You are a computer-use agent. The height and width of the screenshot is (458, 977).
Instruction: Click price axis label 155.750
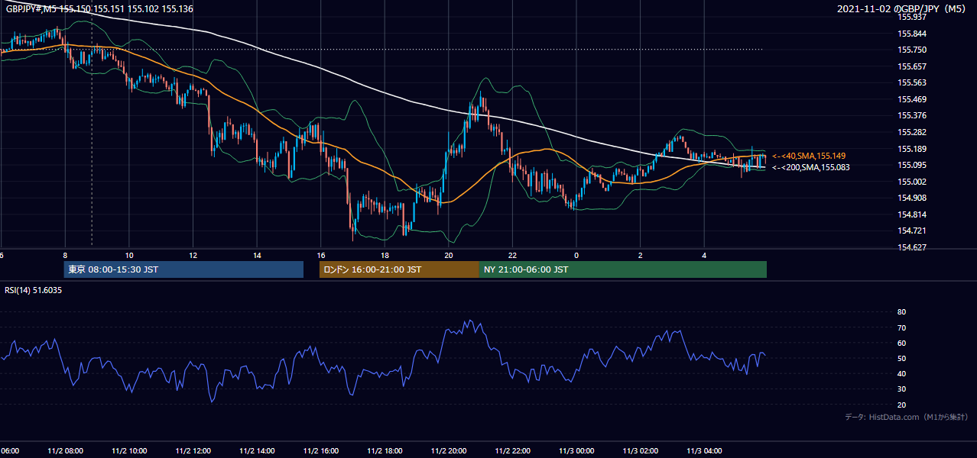tap(912, 50)
